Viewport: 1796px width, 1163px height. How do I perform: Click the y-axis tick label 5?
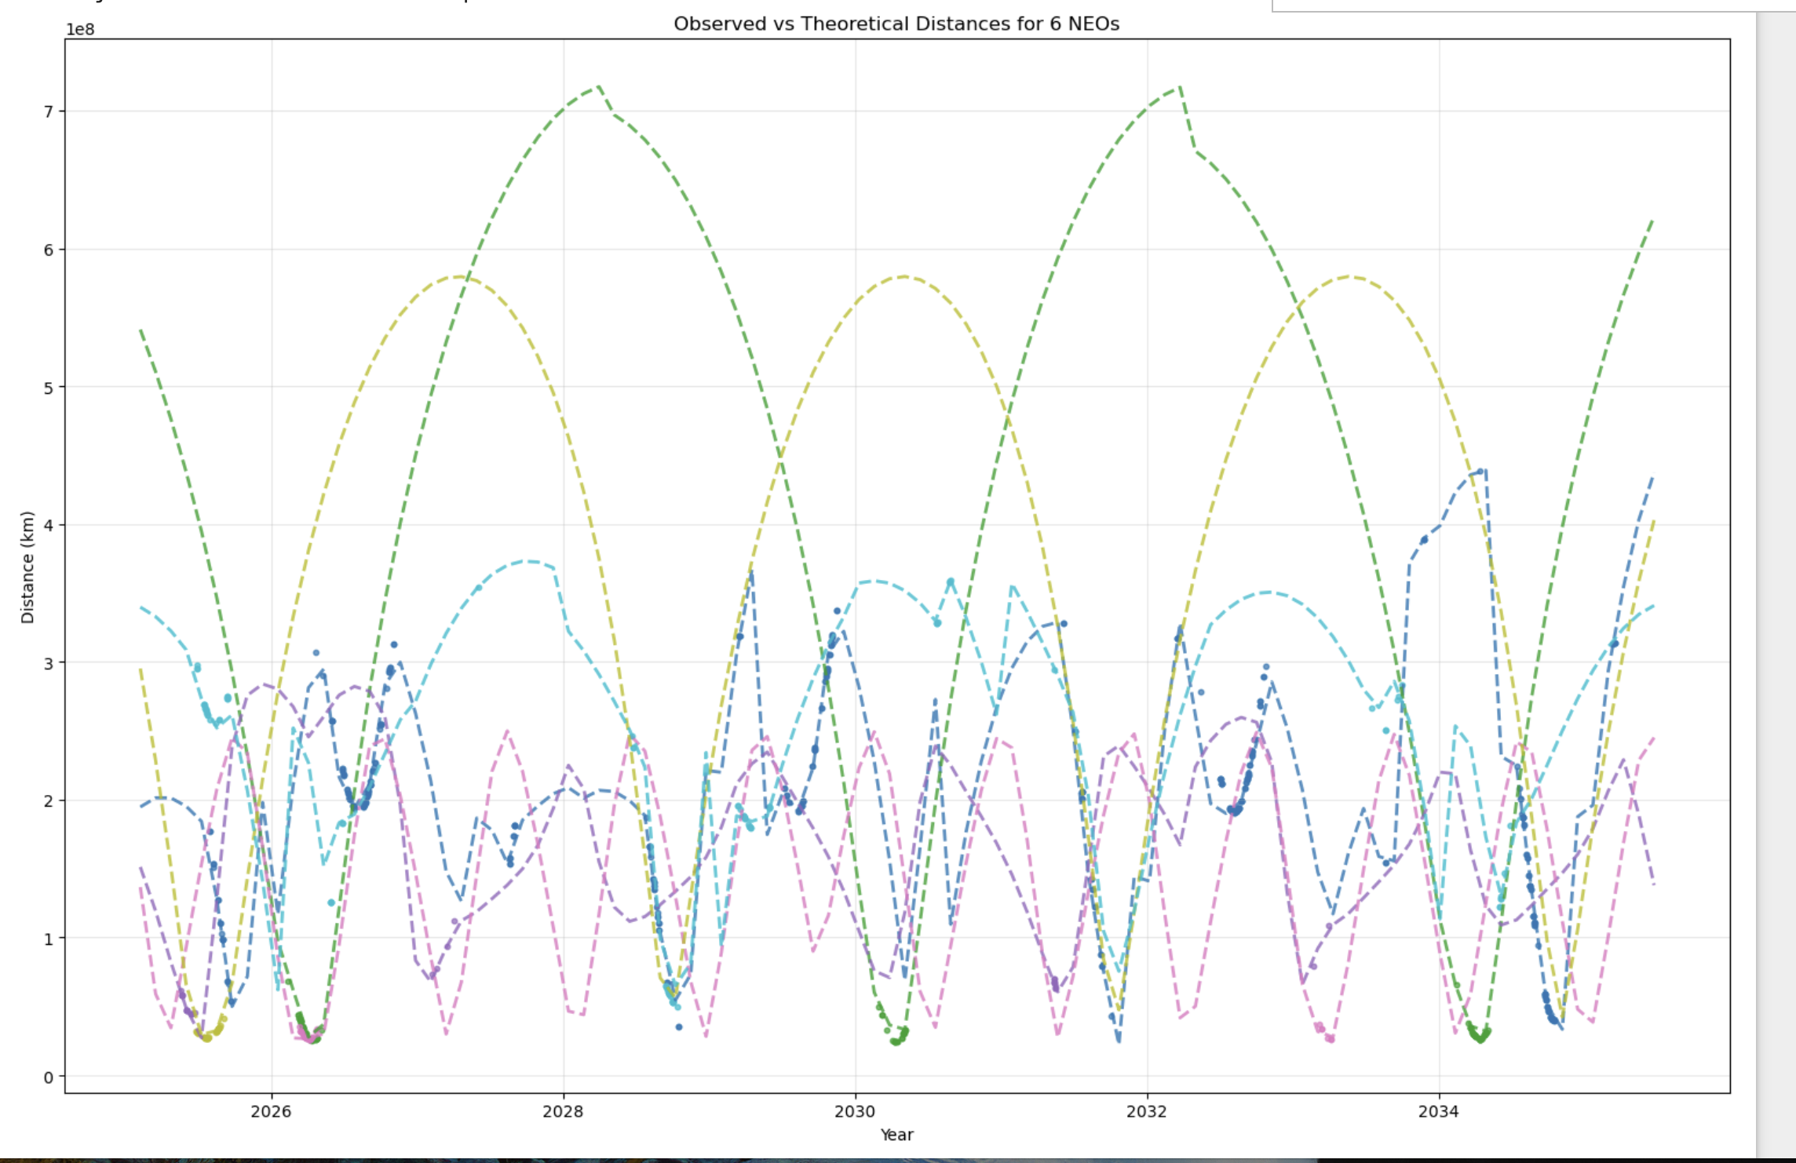click(x=49, y=388)
